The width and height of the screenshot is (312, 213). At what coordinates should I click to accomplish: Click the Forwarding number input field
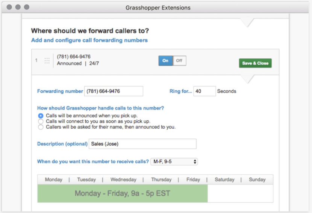coord(114,91)
